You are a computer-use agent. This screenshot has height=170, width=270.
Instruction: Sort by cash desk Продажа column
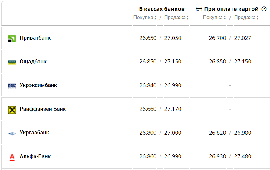[x=176, y=18]
